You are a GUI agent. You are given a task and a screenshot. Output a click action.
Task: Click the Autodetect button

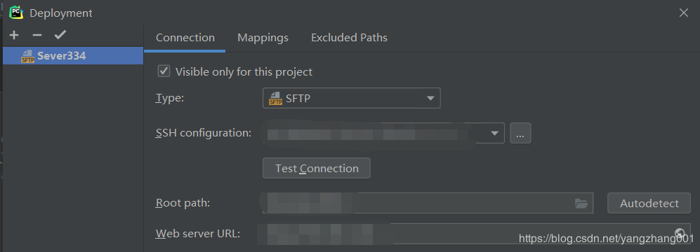click(649, 204)
